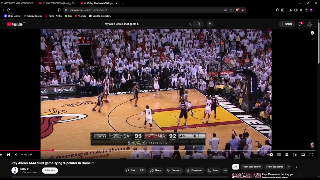Skip to next video in player

click(x=8, y=154)
